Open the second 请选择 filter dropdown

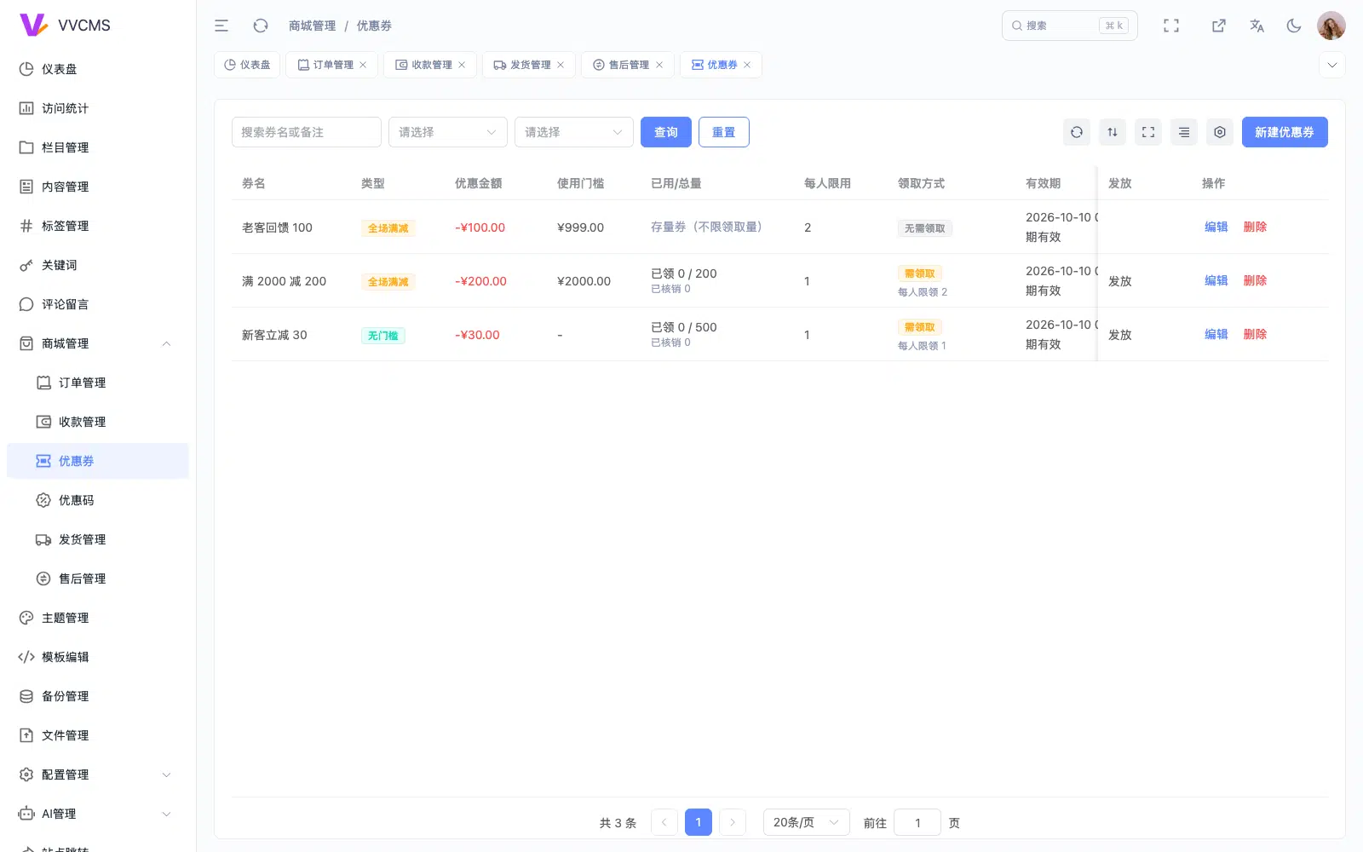[x=574, y=132]
